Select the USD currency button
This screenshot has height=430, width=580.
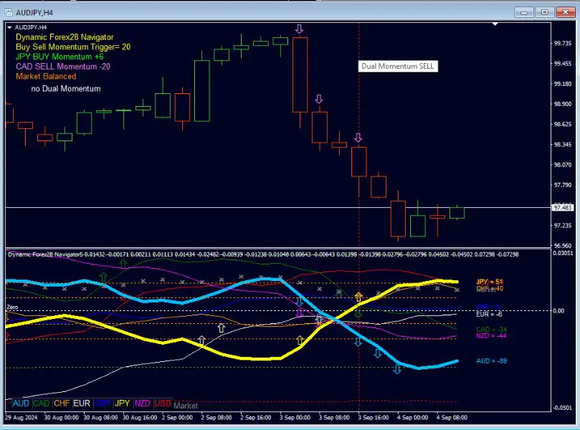pyautogui.click(x=163, y=404)
